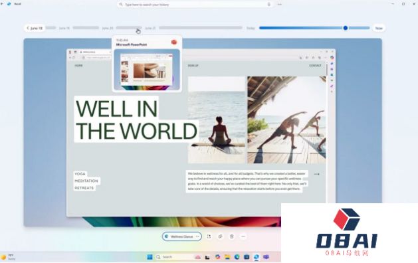
Task: Click the Today timeline slider handle
Action: coord(345,28)
